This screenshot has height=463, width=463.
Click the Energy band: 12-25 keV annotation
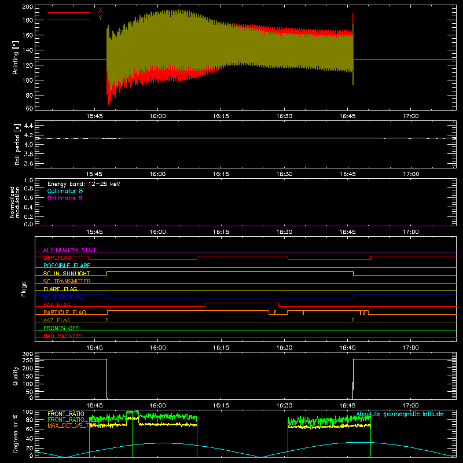(84, 184)
